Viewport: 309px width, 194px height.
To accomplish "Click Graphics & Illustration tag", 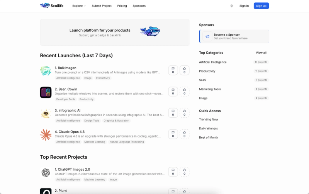I will tap(117, 121).
